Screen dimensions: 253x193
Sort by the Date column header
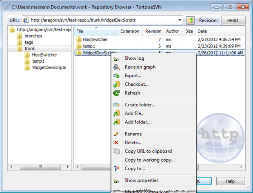tap(220, 31)
